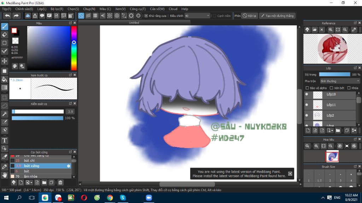Select the bút chì brush
The width and height of the screenshot is (362, 203).
pyautogui.click(x=41, y=160)
